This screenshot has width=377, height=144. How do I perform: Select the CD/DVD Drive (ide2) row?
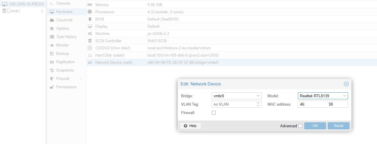point(232,48)
